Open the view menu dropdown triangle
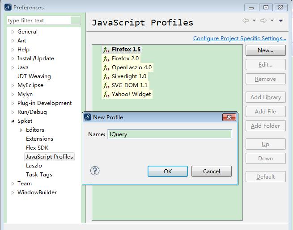Viewport: 293px width, 230px height. (x=281, y=21)
